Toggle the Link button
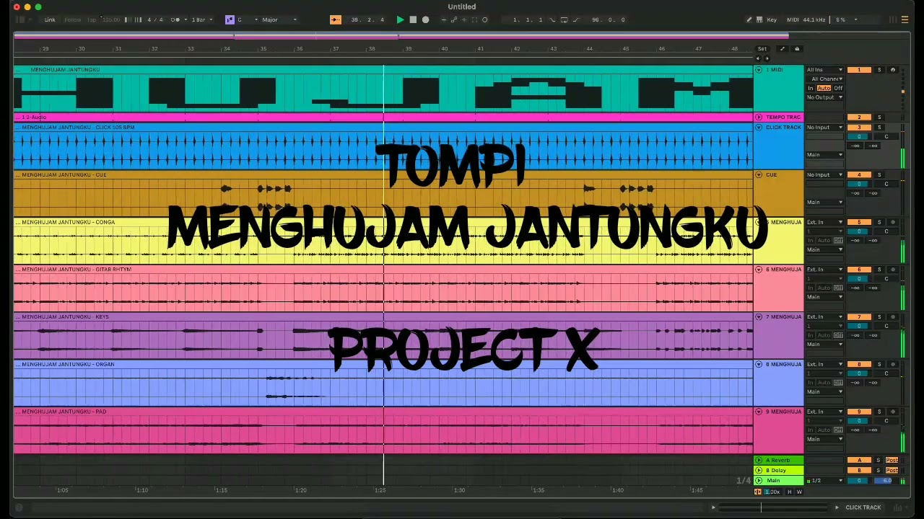Screen dimensions: 924x519 tap(50, 19)
